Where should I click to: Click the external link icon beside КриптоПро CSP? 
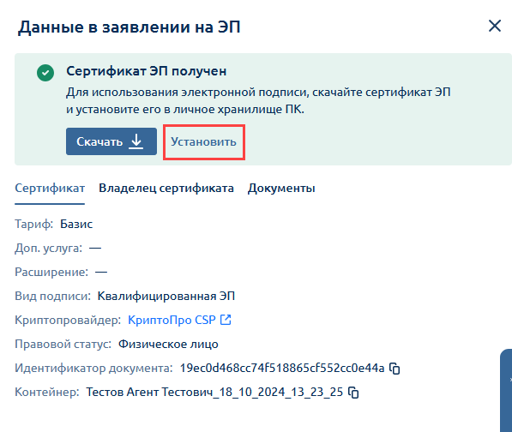(226, 320)
